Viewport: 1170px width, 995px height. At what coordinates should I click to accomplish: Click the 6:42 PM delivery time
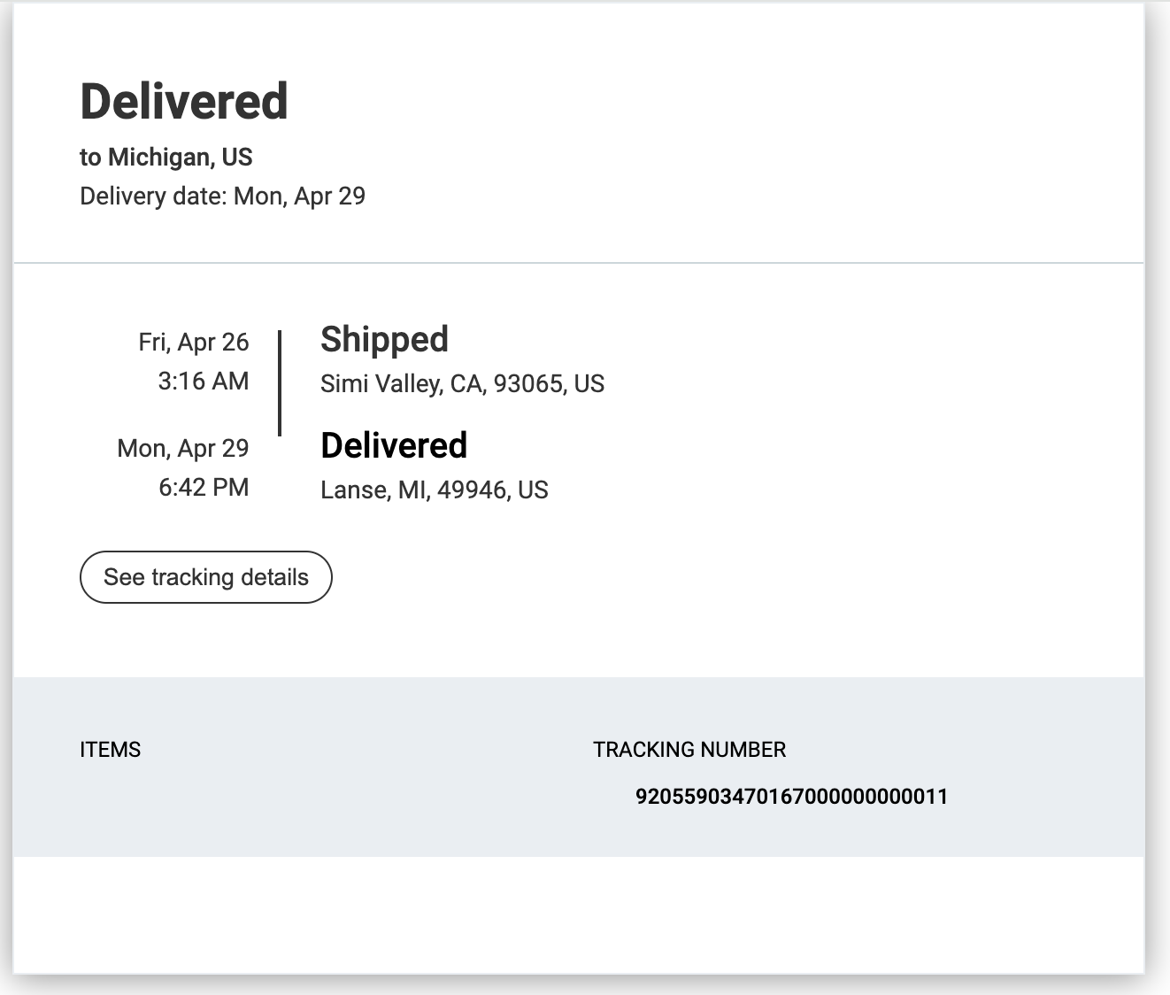tap(204, 487)
